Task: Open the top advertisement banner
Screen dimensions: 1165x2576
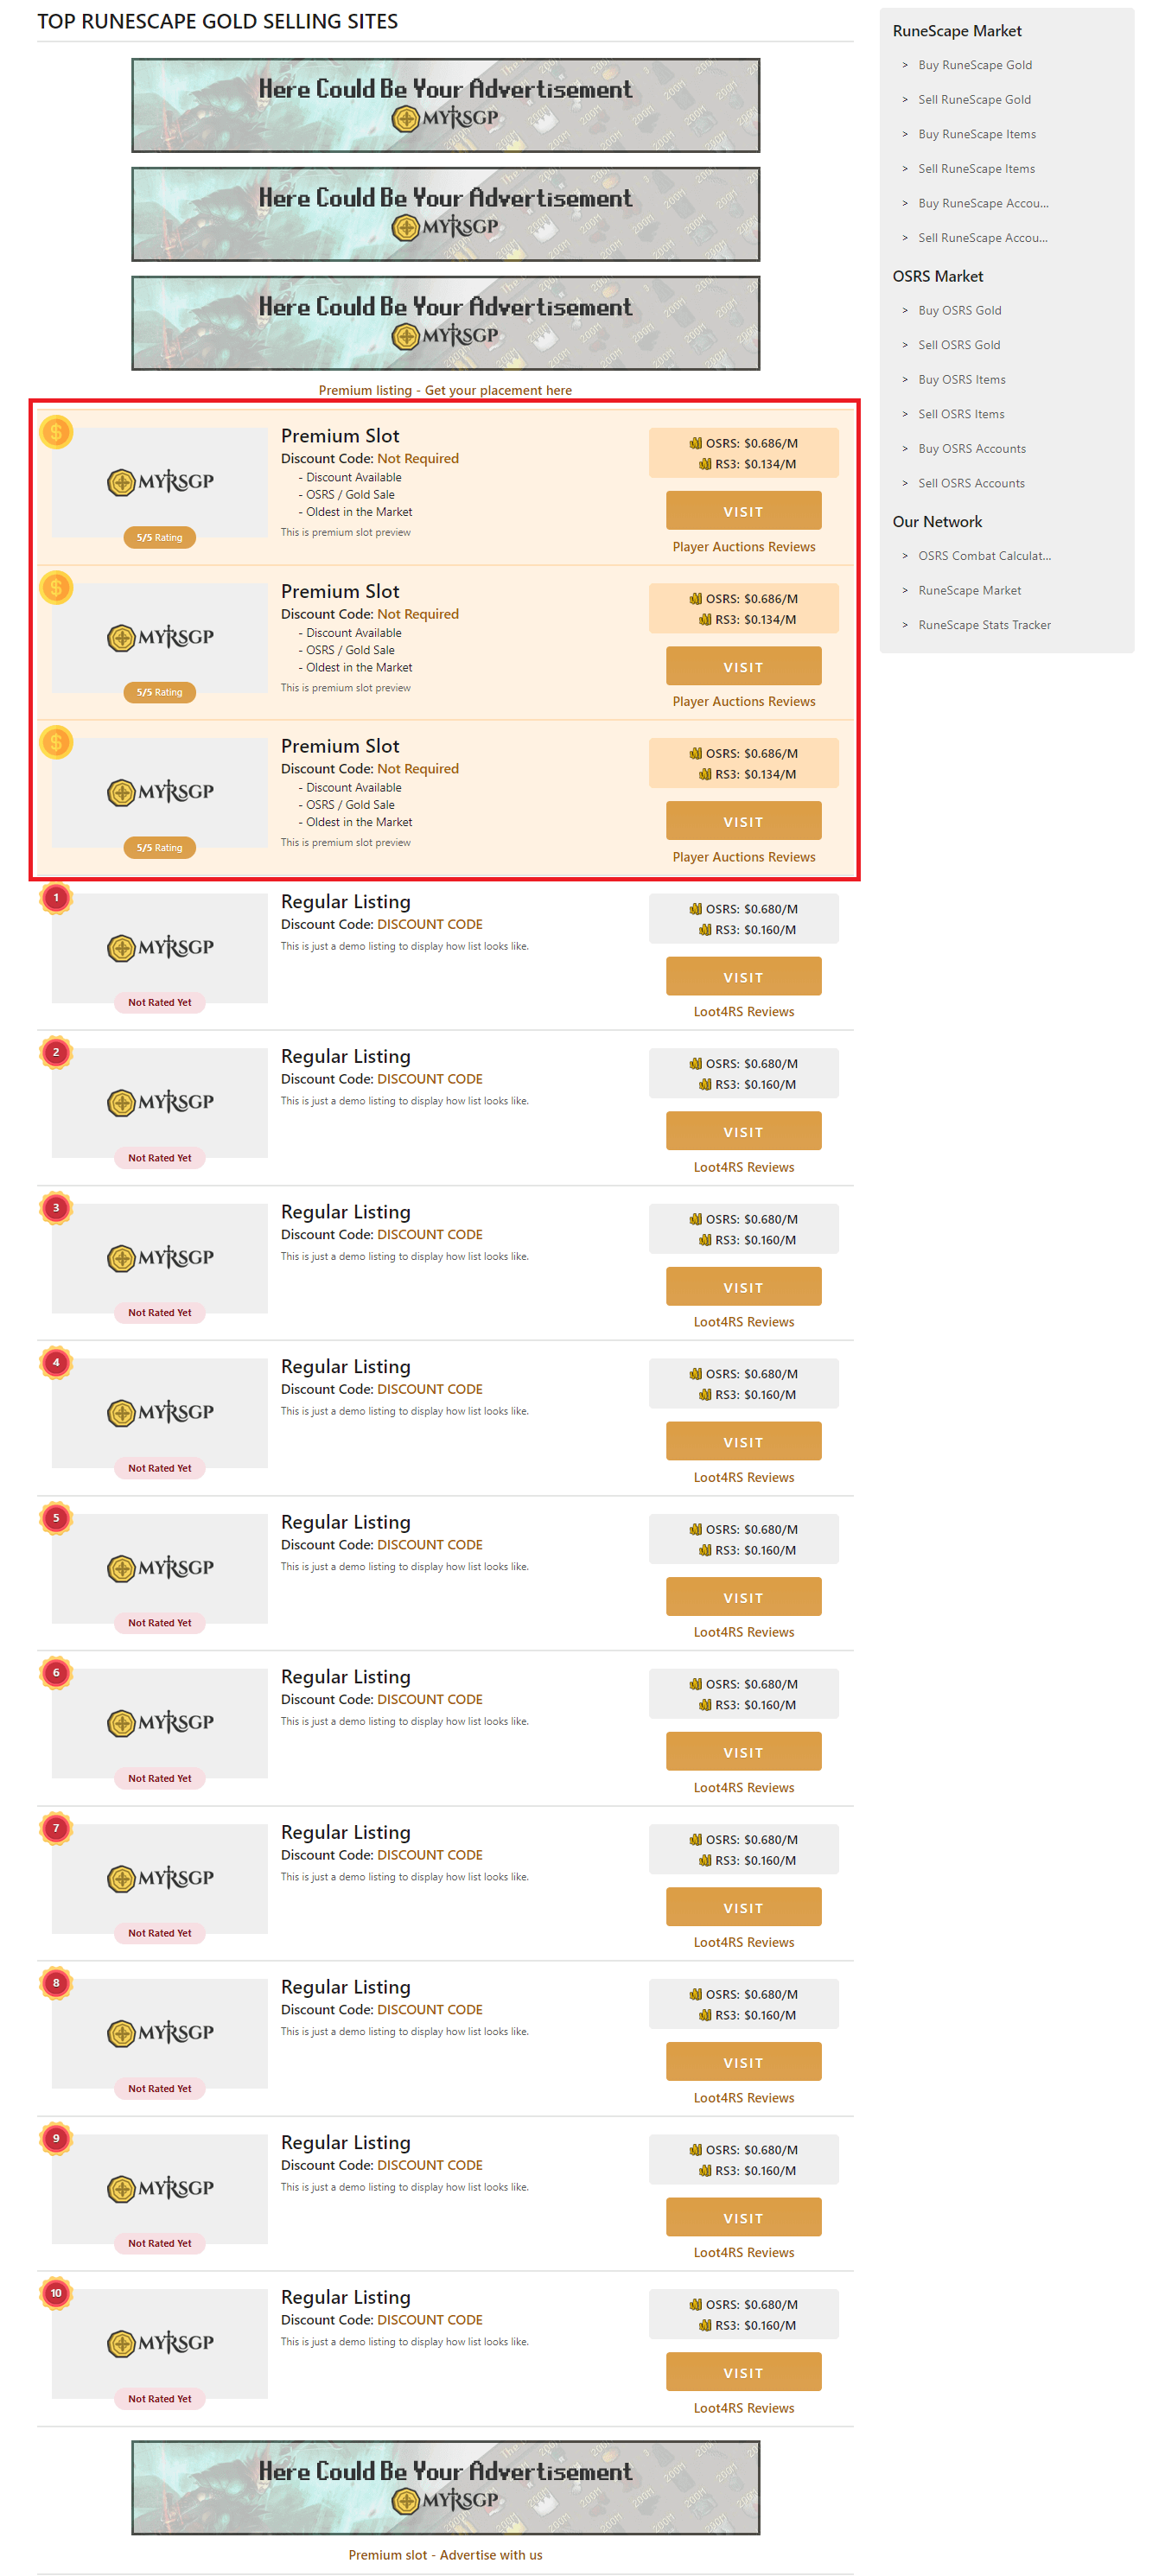Action: point(445,105)
